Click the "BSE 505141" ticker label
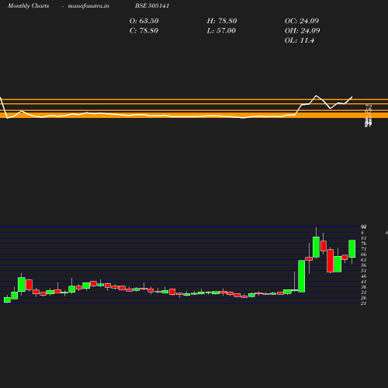Viewport: 388px width, 388px height. [x=152, y=5]
